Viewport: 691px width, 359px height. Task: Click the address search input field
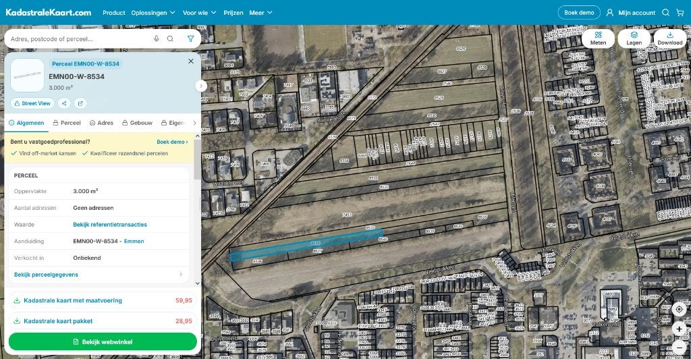tap(77, 38)
